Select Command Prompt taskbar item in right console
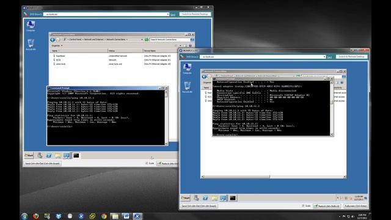The image size is (391, 220). click(x=233, y=198)
